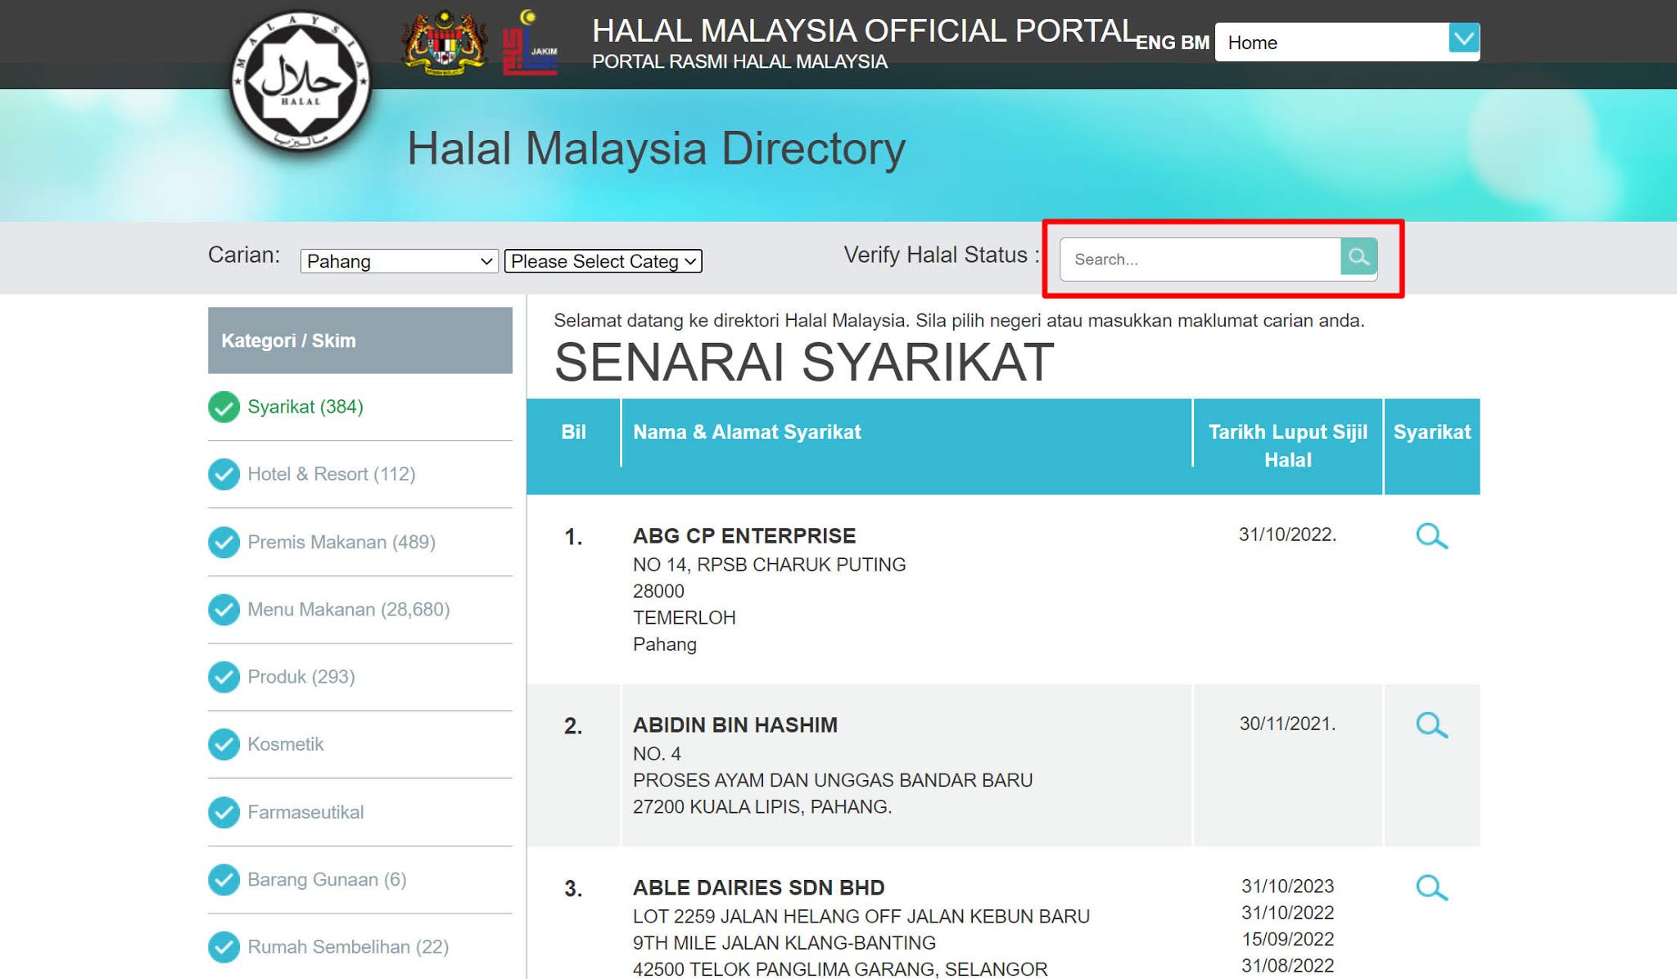
Task: Click the expiry date 30/11/2021.
Action: click(1287, 724)
